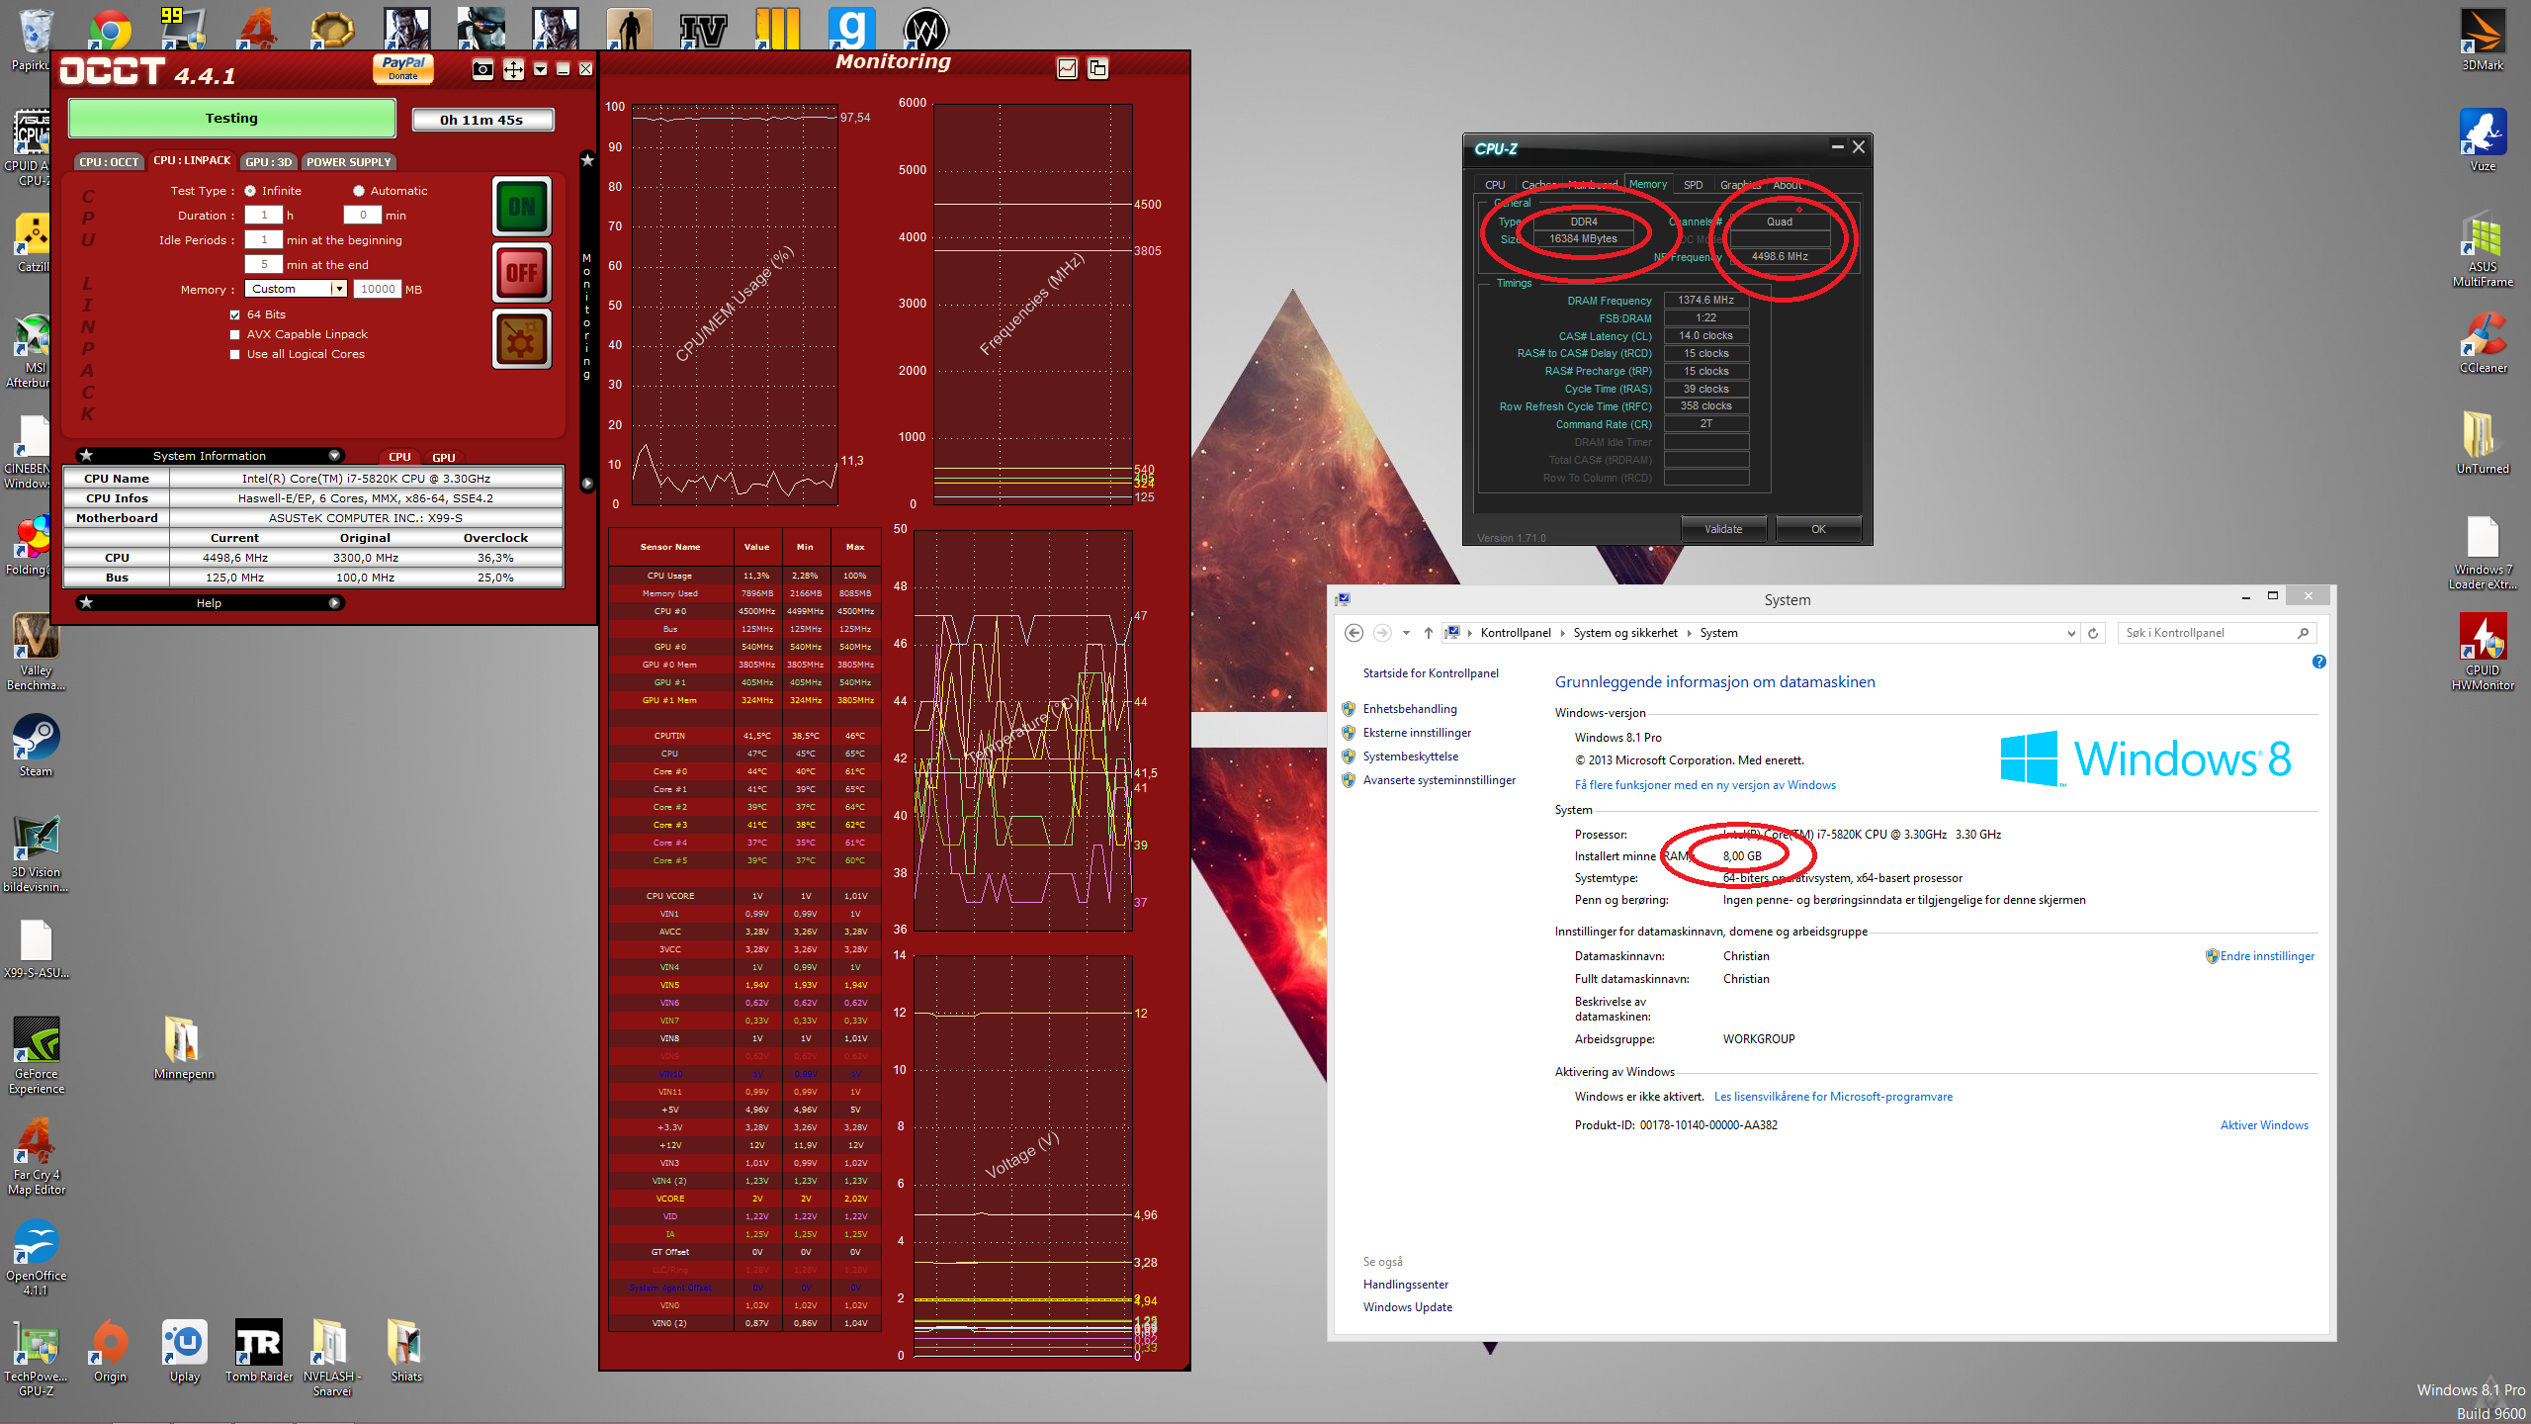This screenshot has height=1424, width=2531.
Task: Click the Monitoring window layout icon
Action: (x=1097, y=68)
